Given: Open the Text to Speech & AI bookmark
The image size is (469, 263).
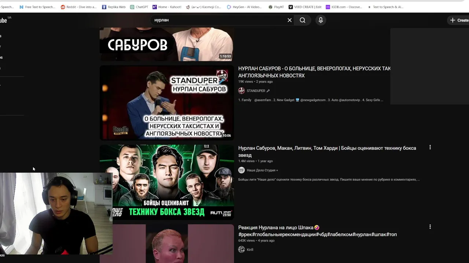Looking at the screenshot, I should [x=385, y=7].
